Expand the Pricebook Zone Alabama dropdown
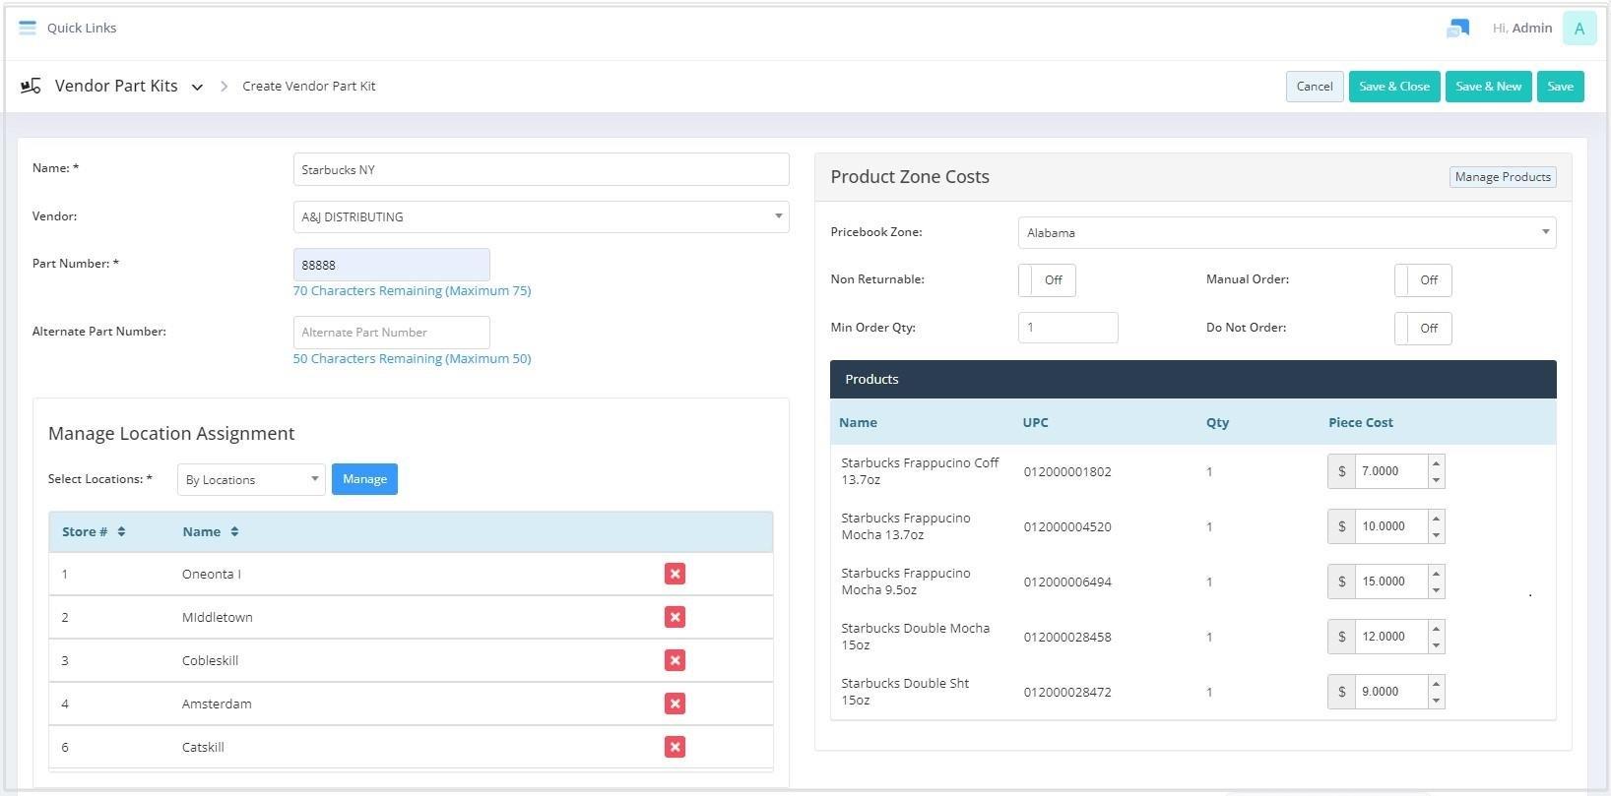Screen dimensions: 1611x796 point(1286,233)
